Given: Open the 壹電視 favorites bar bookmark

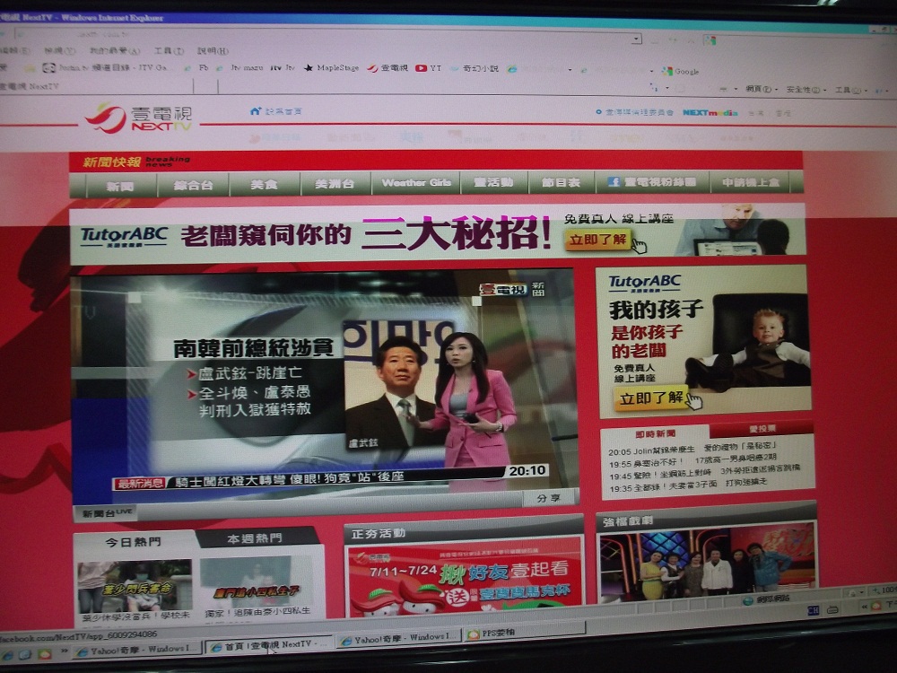Looking at the screenshot, I should tap(388, 68).
